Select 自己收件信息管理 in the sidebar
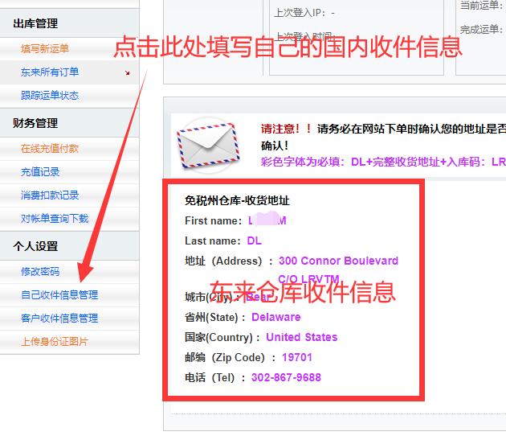Viewport: 506px width, 440px height. click(59, 295)
